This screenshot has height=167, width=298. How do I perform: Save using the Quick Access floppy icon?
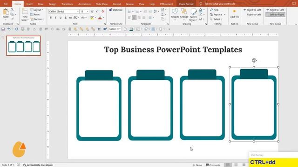[x=3, y=29]
